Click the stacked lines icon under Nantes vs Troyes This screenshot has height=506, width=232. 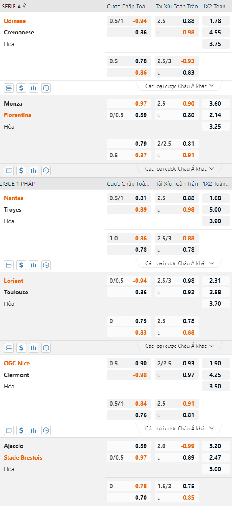[x=9, y=265]
